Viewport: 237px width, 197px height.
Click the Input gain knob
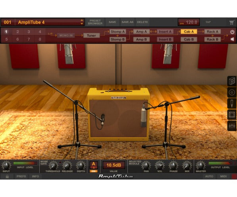click(6, 165)
